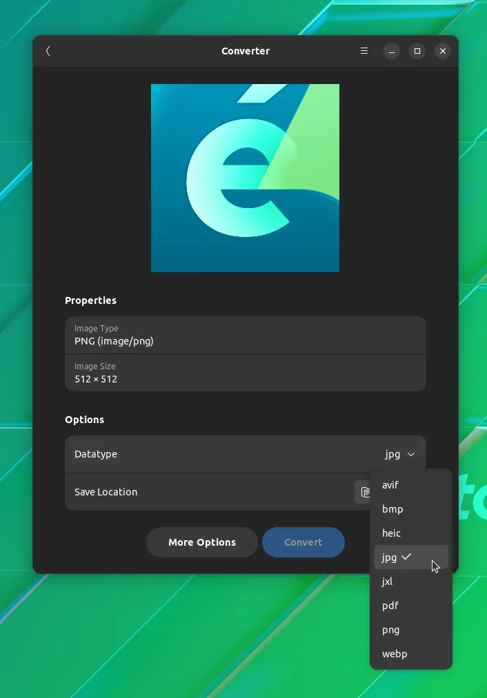
Task: Close the Converter window
Action: [442, 51]
